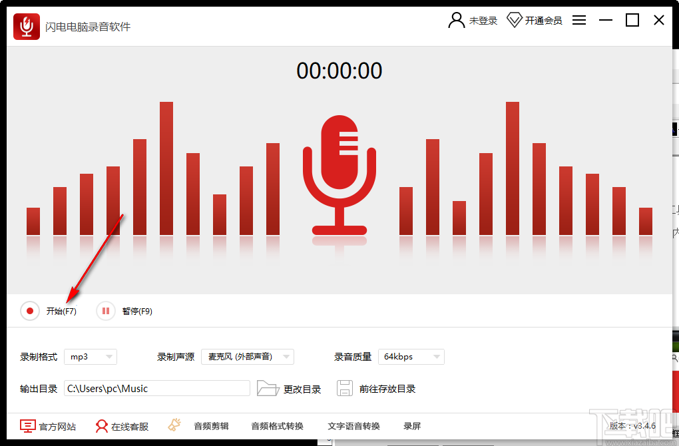Select the 更改目录 folder icon

click(x=268, y=388)
